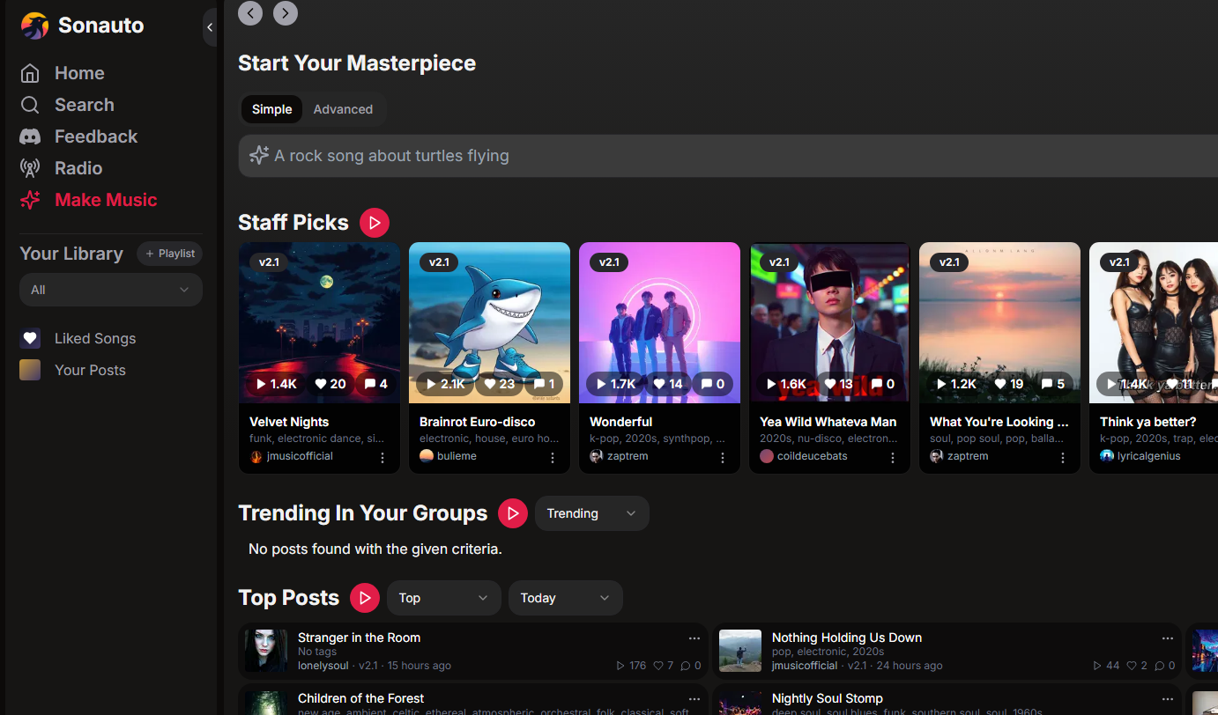Click the song prompt text field
The height and width of the screenshot is (715, 1218).
tap(723, 156)
